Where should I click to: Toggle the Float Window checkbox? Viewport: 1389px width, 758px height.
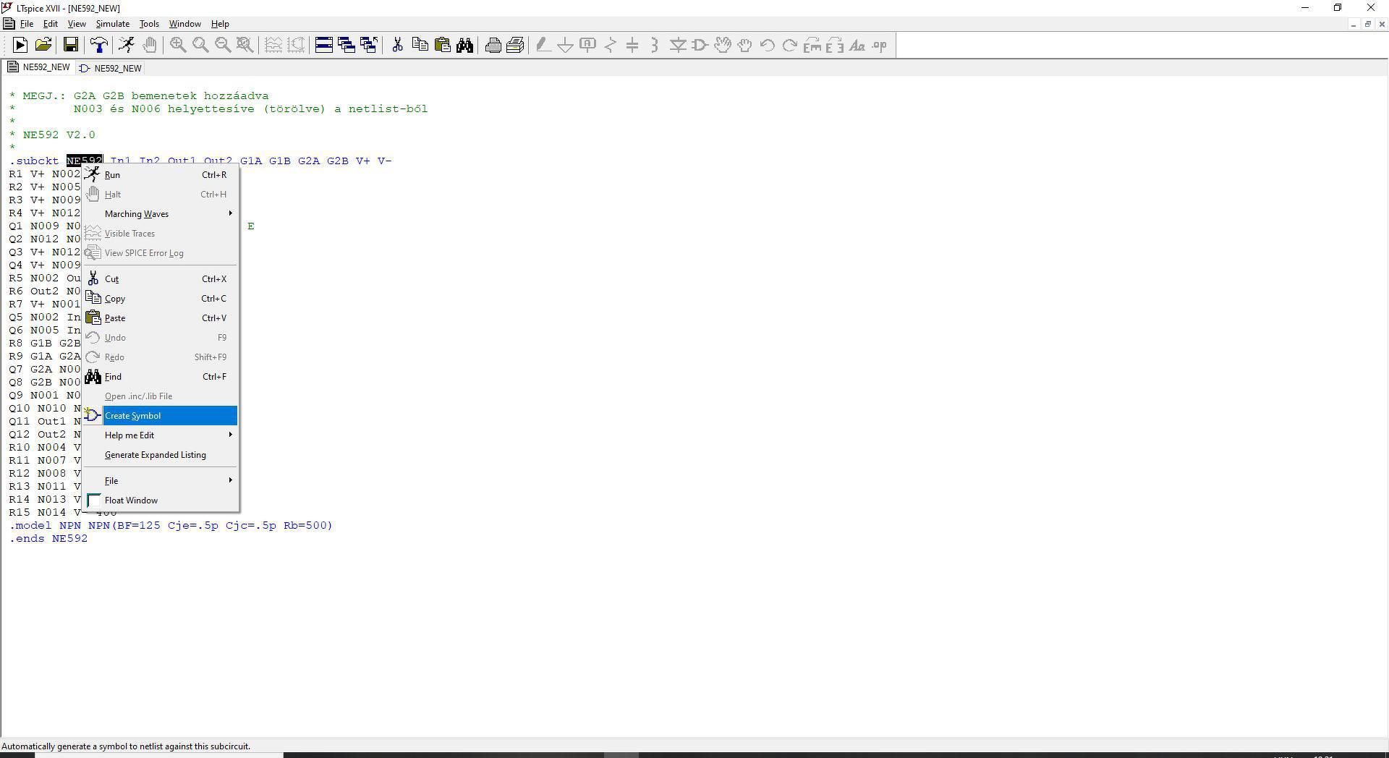point(94,501)
